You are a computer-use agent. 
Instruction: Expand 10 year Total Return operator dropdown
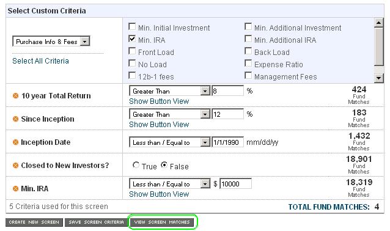[169, 91]
